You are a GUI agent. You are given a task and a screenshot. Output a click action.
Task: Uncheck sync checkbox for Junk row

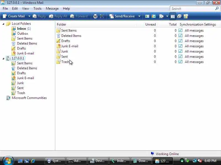[x=180, y=51]
